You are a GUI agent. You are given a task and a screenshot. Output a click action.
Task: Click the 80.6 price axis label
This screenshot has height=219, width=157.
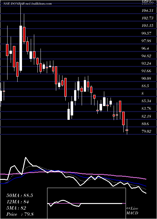(x=145, y=124)
